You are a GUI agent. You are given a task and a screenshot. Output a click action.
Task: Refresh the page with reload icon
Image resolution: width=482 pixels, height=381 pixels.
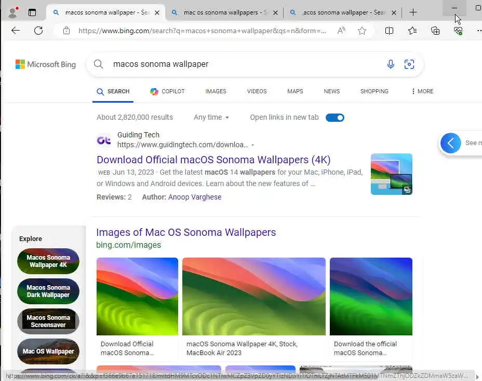pyautogui.click(x=38, y=31)
